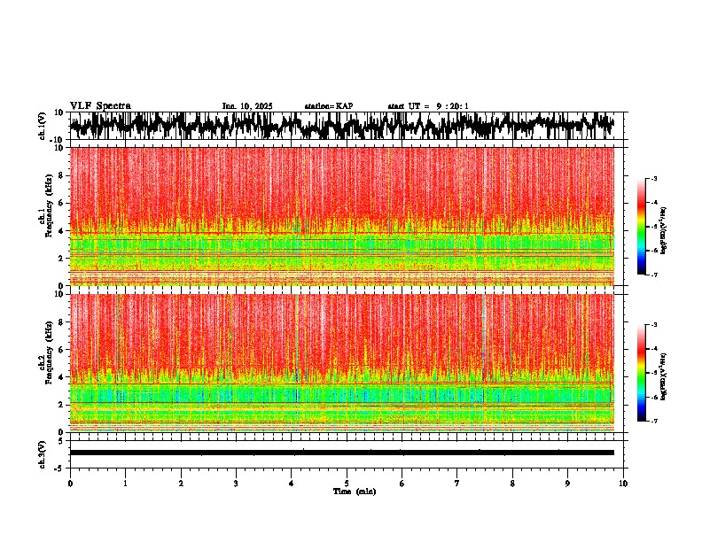Viewport: 702px width, 542px height.
Task: Click ch.1 "Frequency (kHz)" axis label
Action: tap(50, 206)
